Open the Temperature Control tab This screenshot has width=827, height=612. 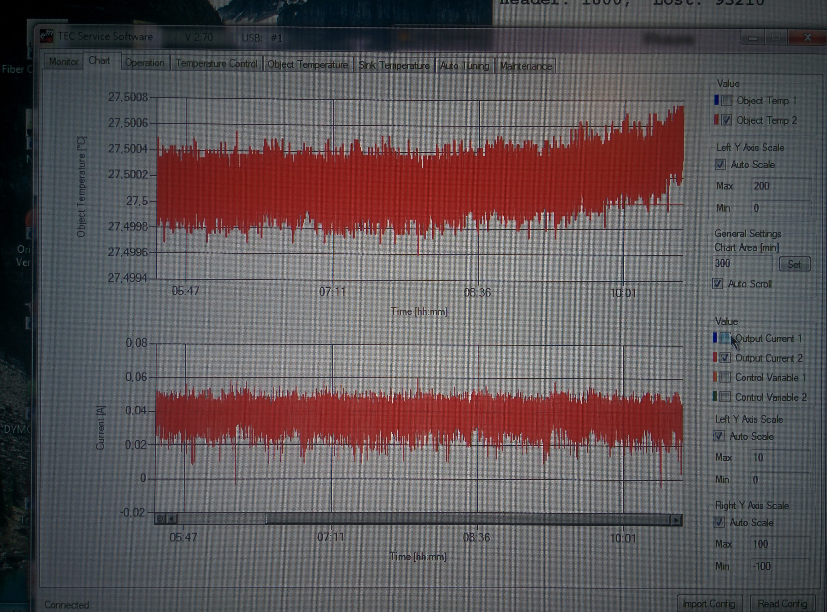(x=216, y=64)
